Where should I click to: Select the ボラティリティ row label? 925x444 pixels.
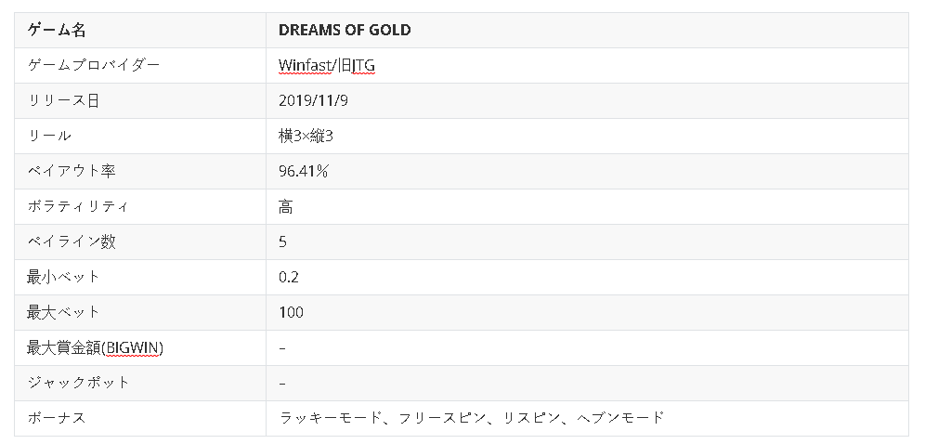[79, 206]
